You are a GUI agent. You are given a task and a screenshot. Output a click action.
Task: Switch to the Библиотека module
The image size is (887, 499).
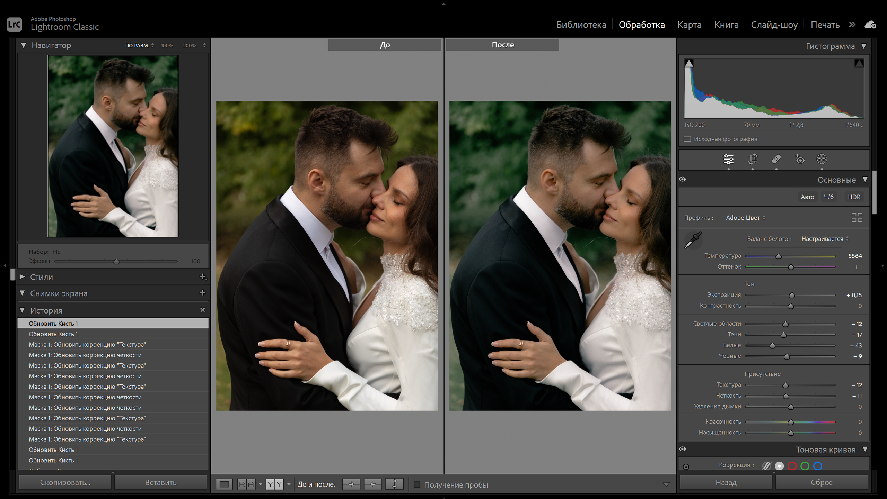581,25
